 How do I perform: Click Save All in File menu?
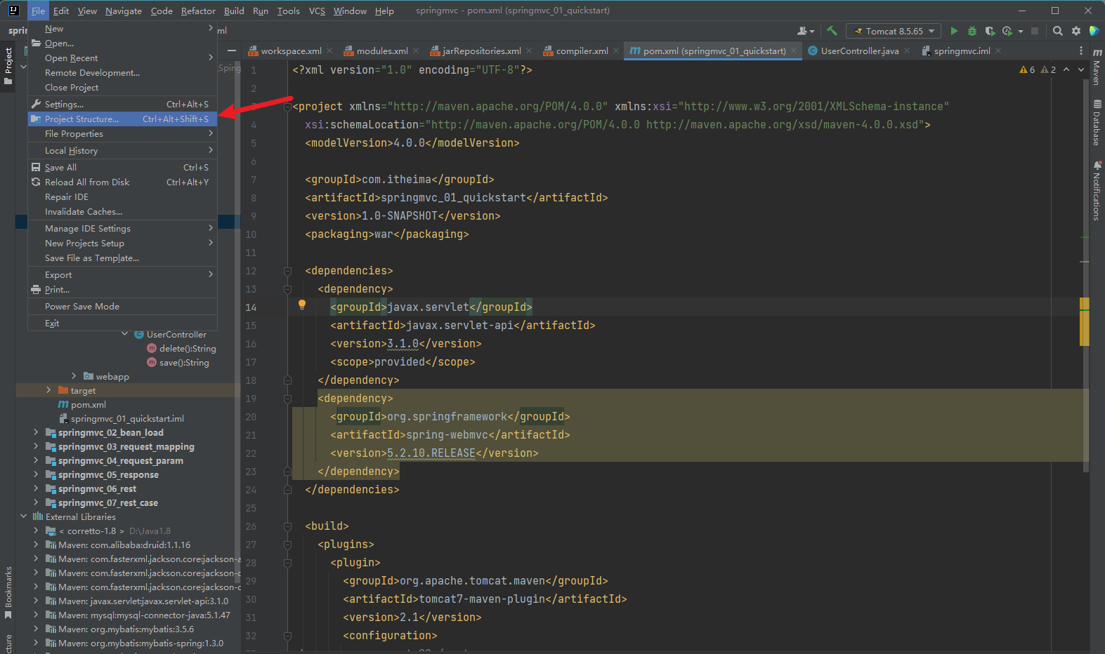[x=122, y=168]
